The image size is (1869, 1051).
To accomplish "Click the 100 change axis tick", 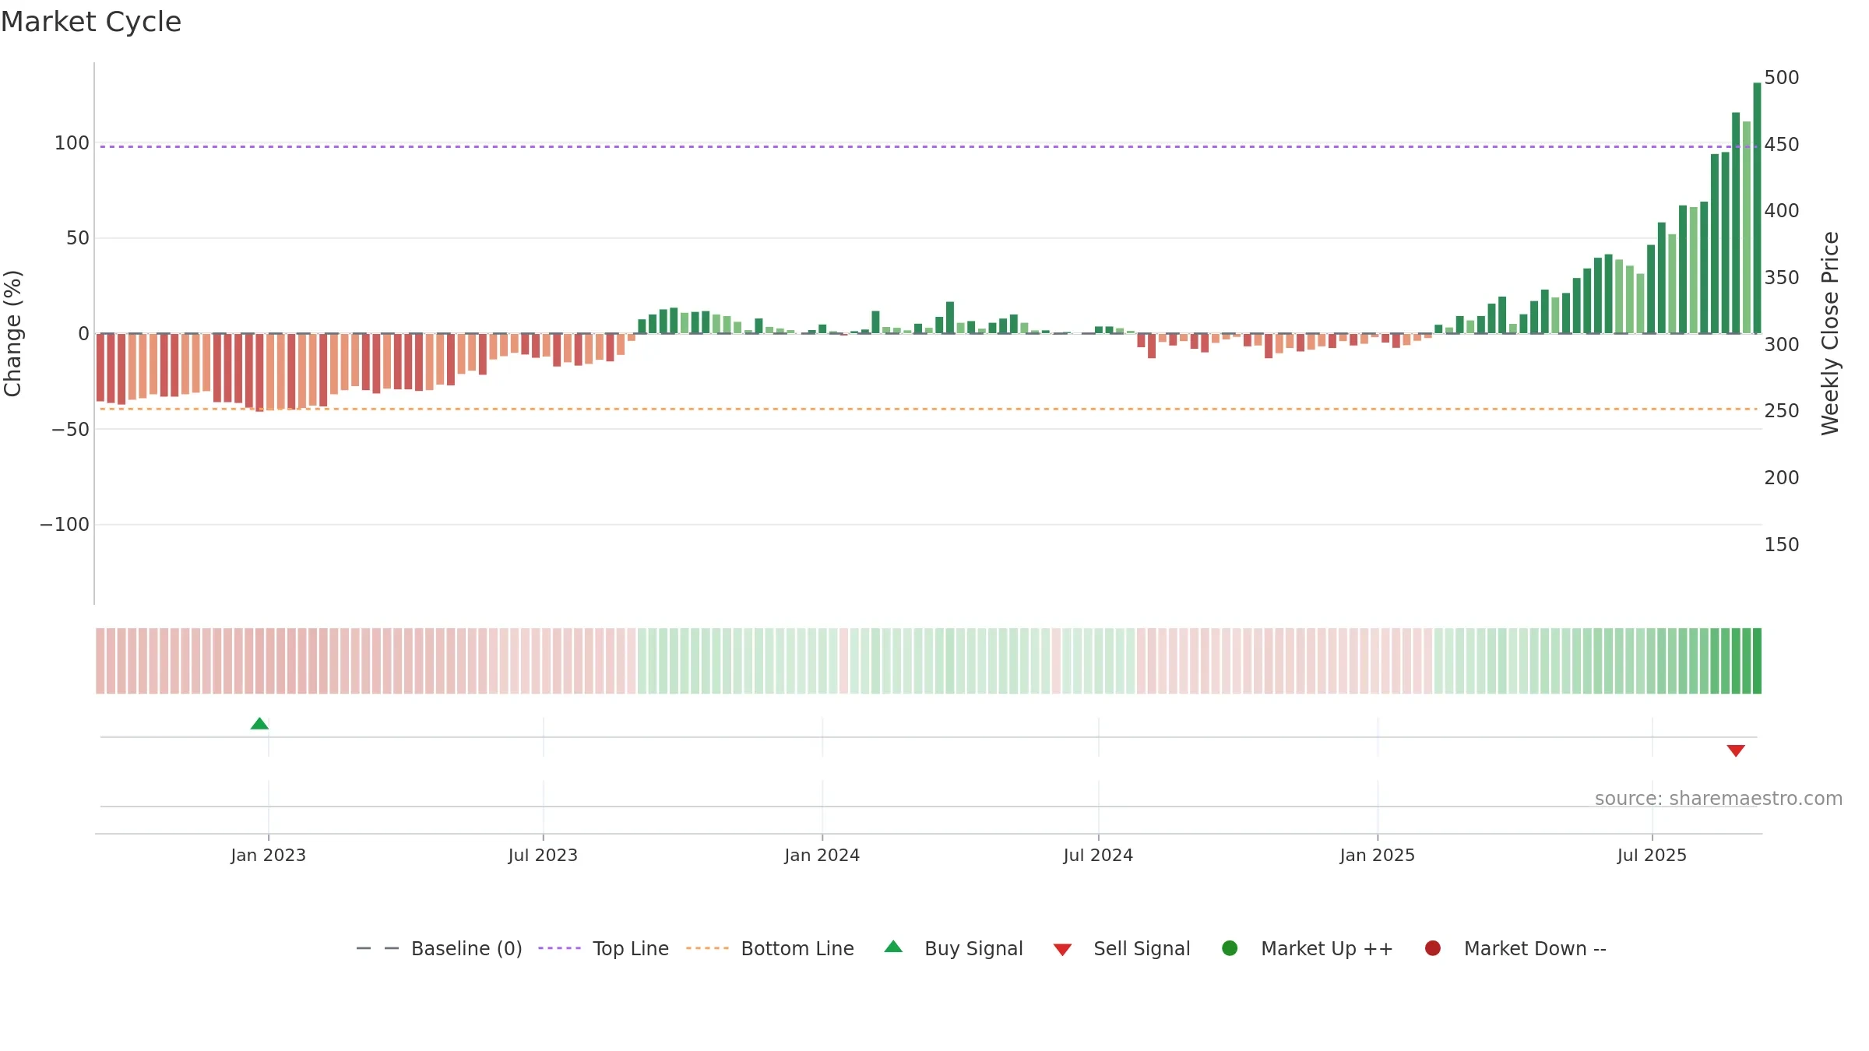I will 72,143.
